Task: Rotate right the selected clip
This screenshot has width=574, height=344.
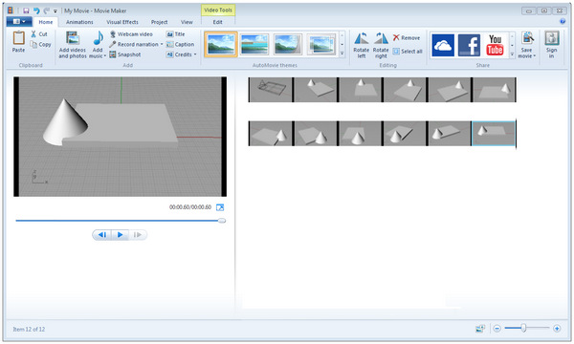Action: tap(381, 45)
